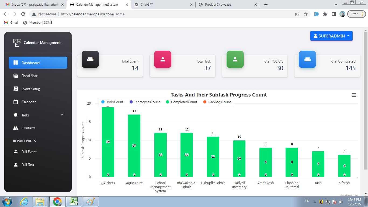Click the blue Total Completed icon
This screenshot has height=207, width=368.
[x=307, y=59]
